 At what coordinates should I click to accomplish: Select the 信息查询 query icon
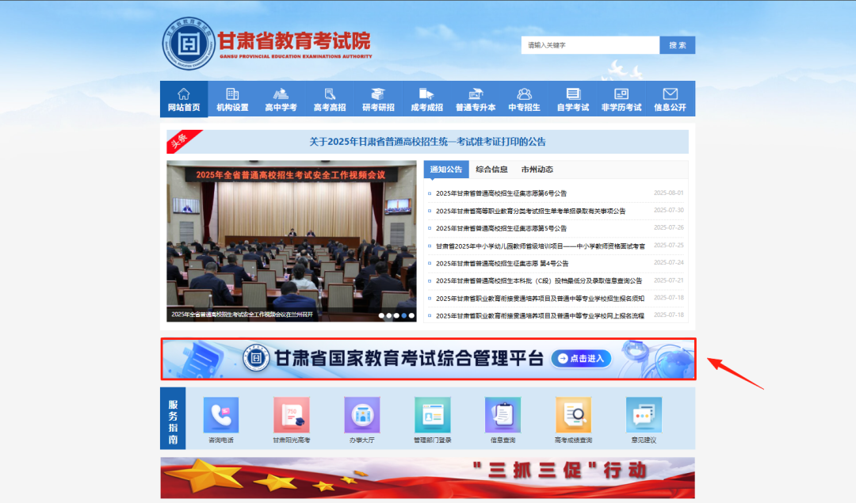coord(503,415)
